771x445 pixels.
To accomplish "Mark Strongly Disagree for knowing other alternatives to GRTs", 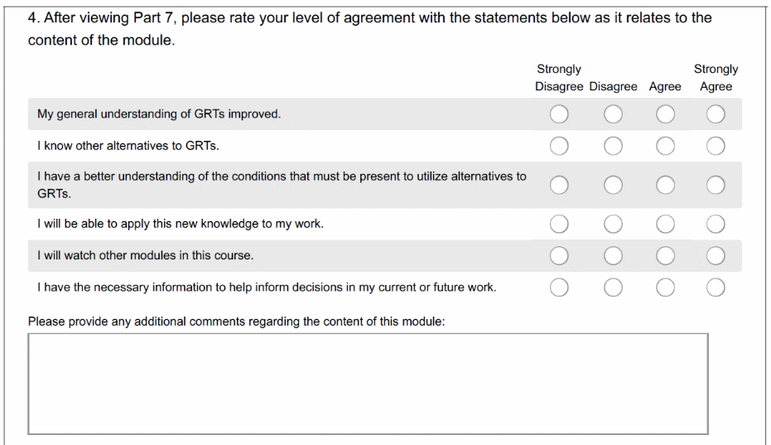I will pyautogui.click(x=559, y=146).
